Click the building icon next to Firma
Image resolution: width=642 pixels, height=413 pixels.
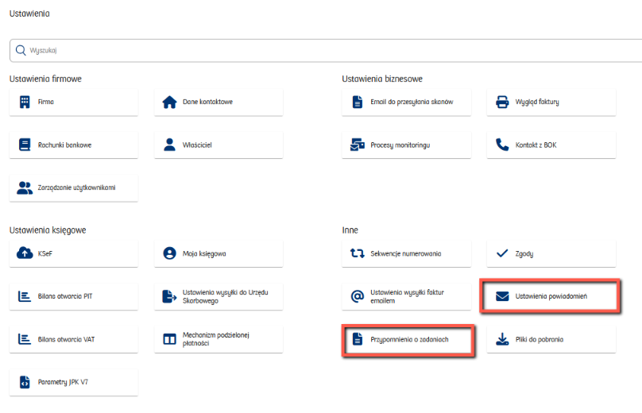pyautogui.click(x=25, y=102)
